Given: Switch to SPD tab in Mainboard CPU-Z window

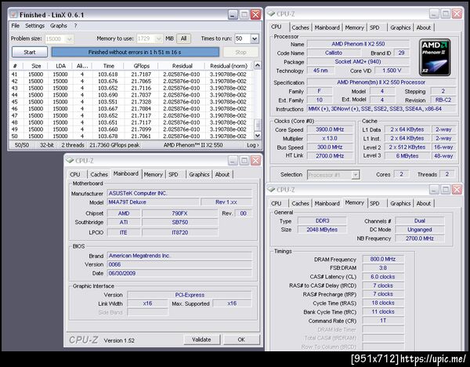Looking at the screenshot, I should tap(173, 174).
